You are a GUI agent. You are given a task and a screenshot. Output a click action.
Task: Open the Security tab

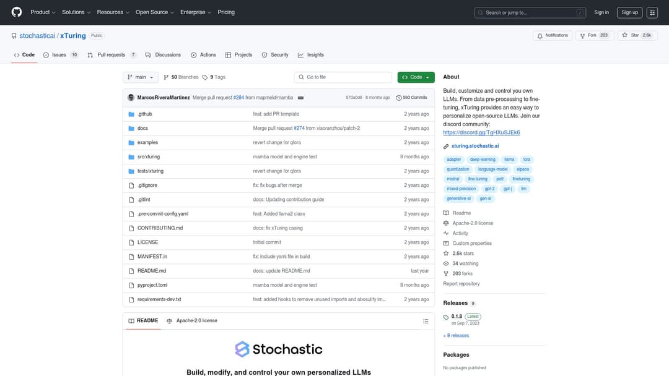click(275, 55)
